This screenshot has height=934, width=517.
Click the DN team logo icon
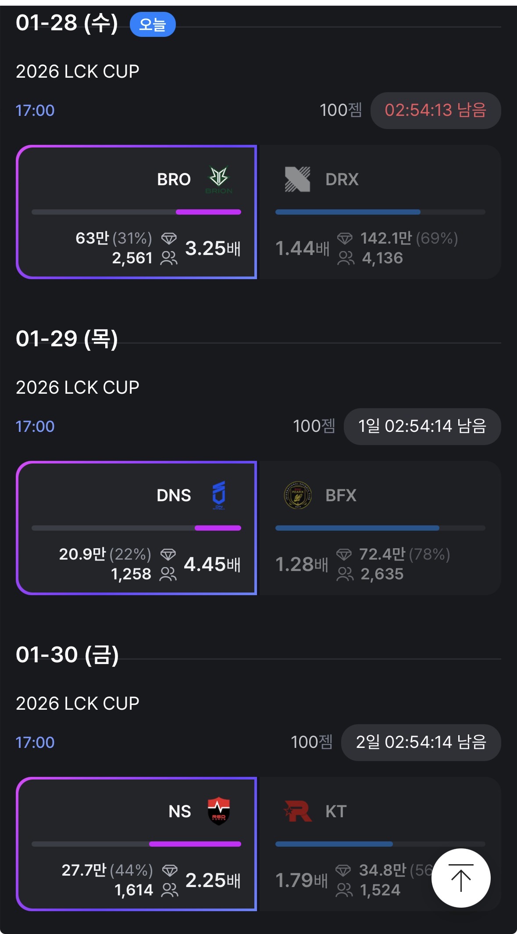pos(218,495)
